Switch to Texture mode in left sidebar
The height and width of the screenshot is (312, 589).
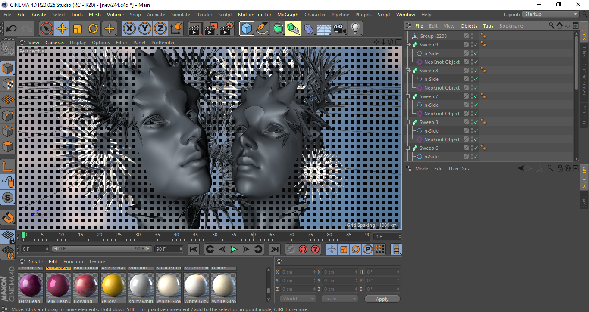pos(8,84)
